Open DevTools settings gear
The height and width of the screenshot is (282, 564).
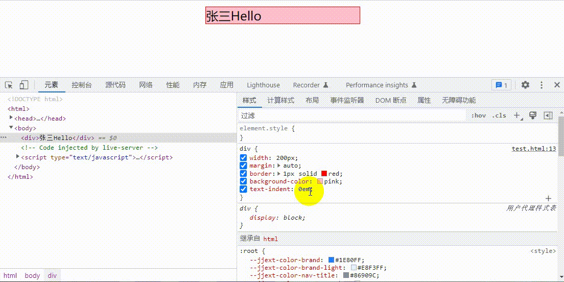526,85
